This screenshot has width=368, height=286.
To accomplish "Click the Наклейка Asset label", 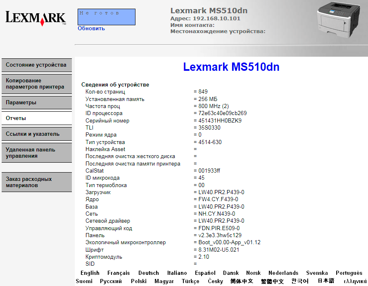I will (105, 149).
